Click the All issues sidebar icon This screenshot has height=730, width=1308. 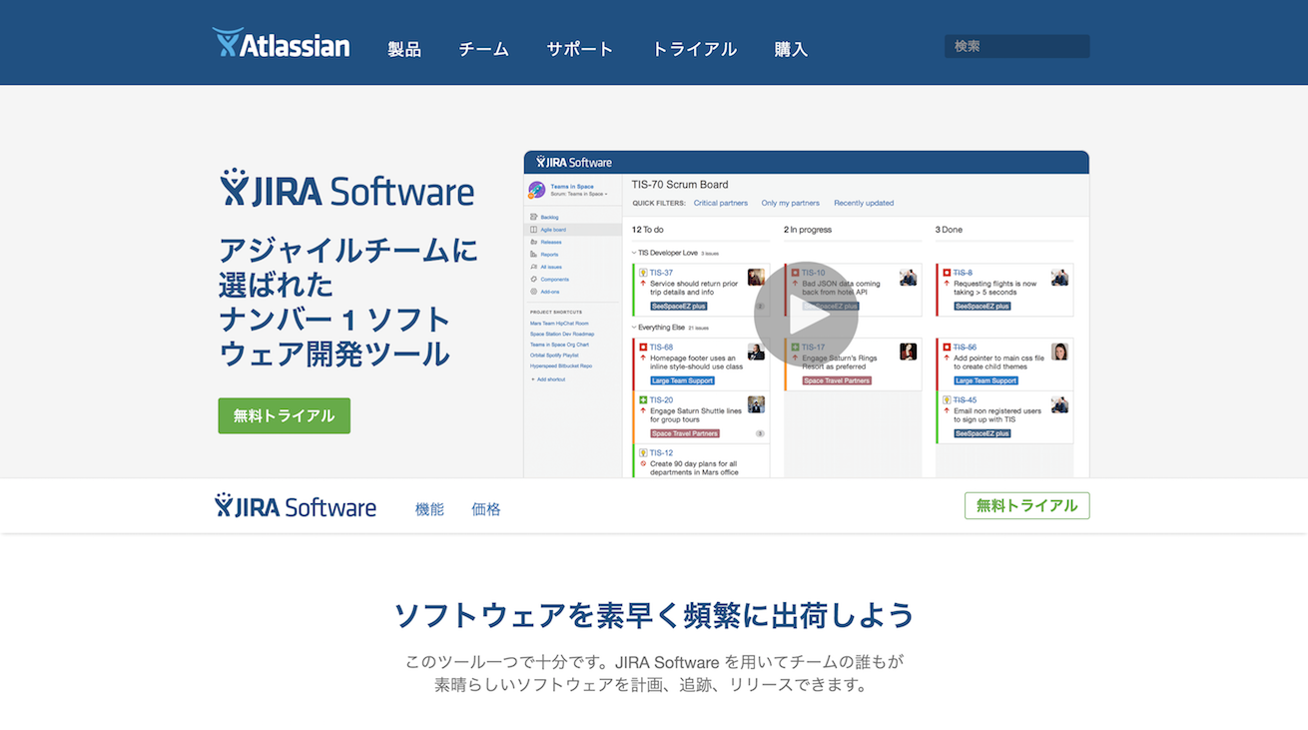point(534,267)
